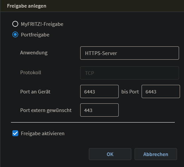Toggle the Freigabe aktivieren checkbox
184x167 pixels.
tap(15, 133)
